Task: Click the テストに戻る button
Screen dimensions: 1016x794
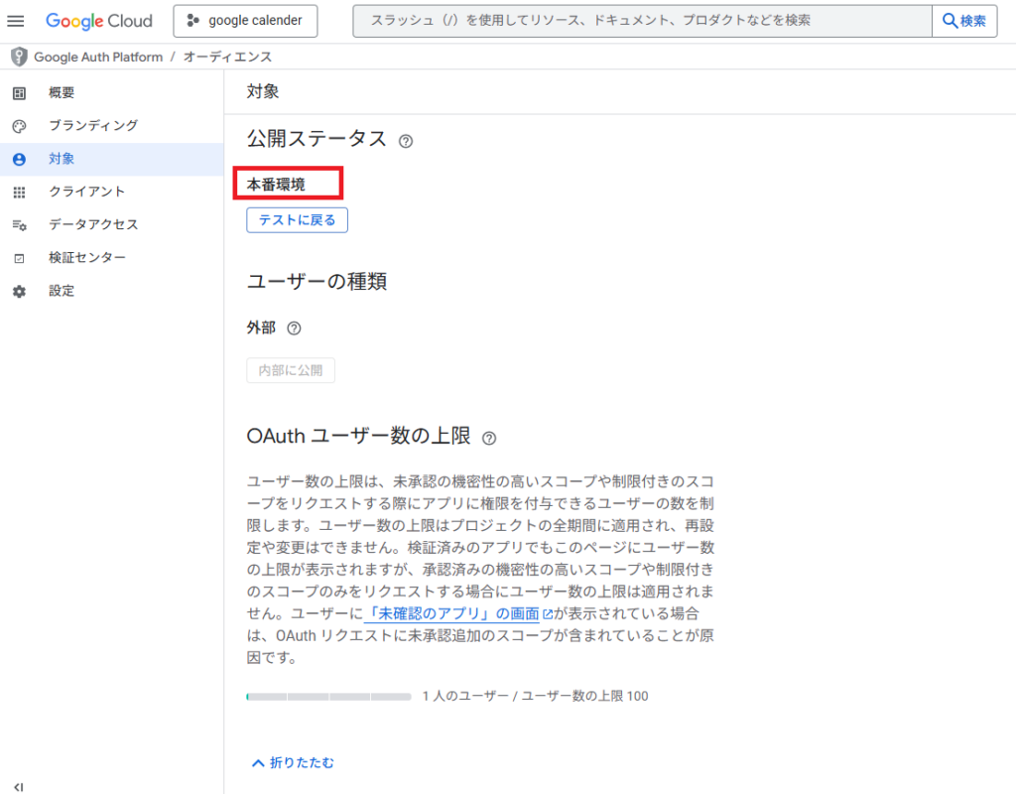Action: pyautogui.click(x=297, y=220)
